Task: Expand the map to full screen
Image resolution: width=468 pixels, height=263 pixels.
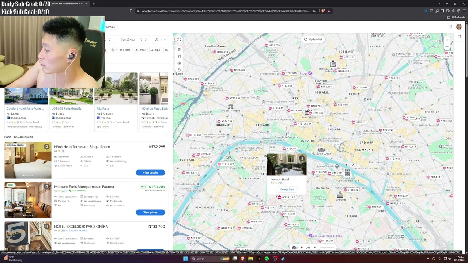Action: point(179,39)
